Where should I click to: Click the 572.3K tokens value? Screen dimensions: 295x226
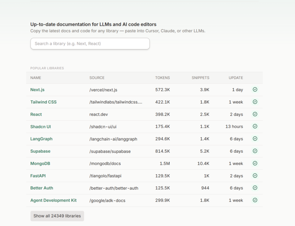[163, 90]
